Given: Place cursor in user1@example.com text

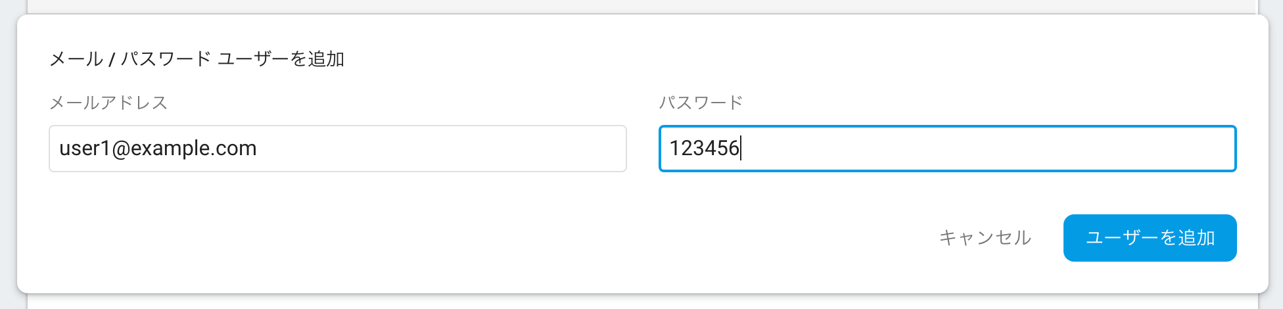Looking at the screenshot, I should (x=158, y=149).
